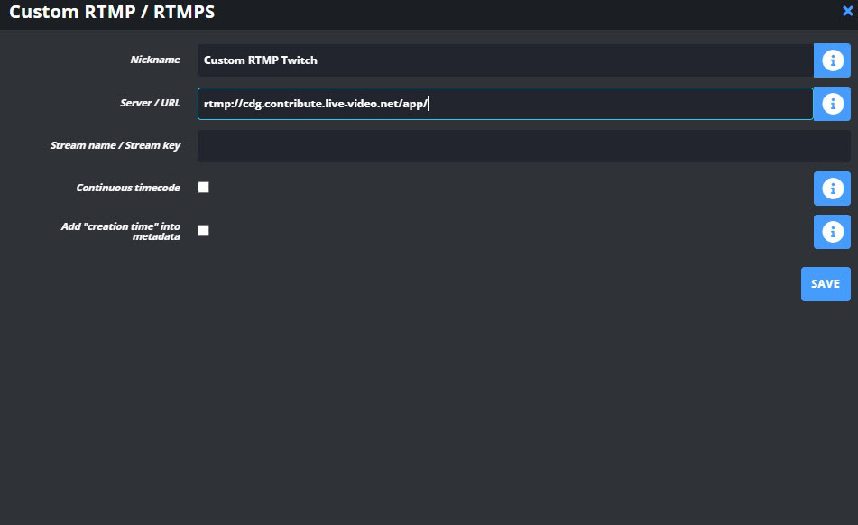Show info for the Server / URL field
Screen dimensions: 858x525
tap(832, 104)
